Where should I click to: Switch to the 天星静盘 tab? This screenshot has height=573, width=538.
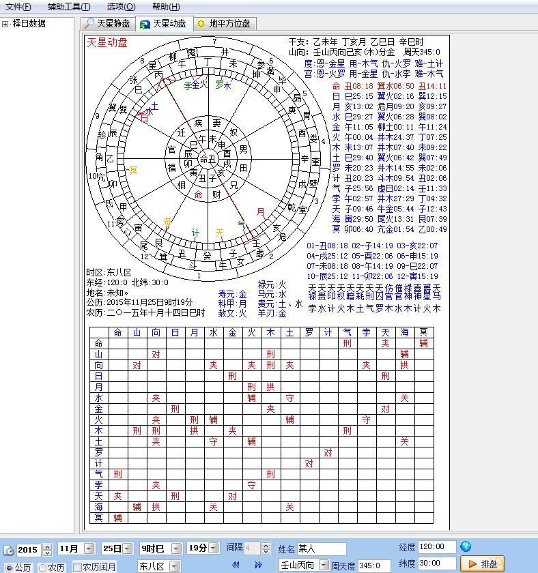click(x=107, y=24)
